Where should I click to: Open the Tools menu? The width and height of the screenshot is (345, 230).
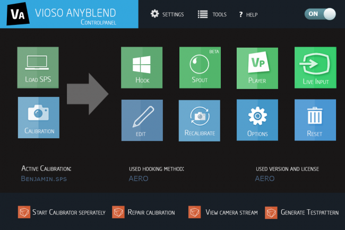[x=212, y=14]
